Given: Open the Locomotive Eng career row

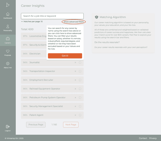Looking at the screenshot, I should (x=34, y=36).
